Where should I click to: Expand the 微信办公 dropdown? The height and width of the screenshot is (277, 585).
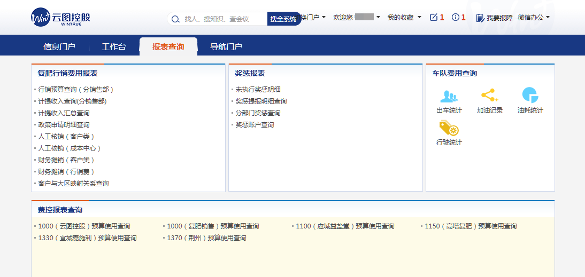coord(533,18)
